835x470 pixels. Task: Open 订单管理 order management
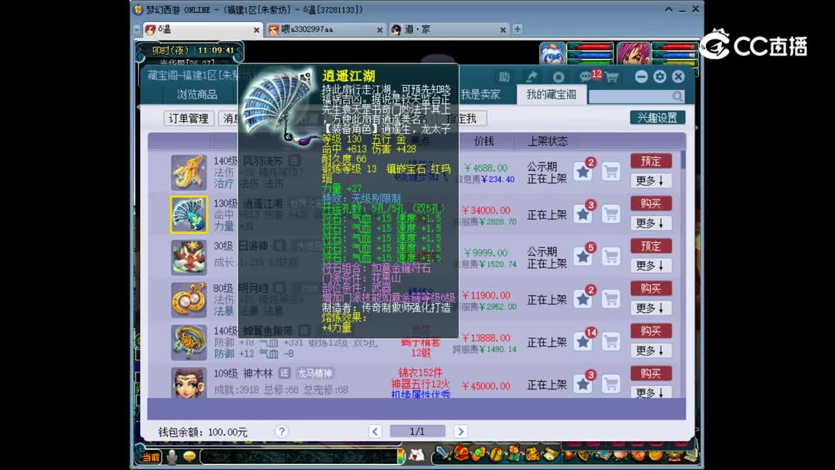189,118
